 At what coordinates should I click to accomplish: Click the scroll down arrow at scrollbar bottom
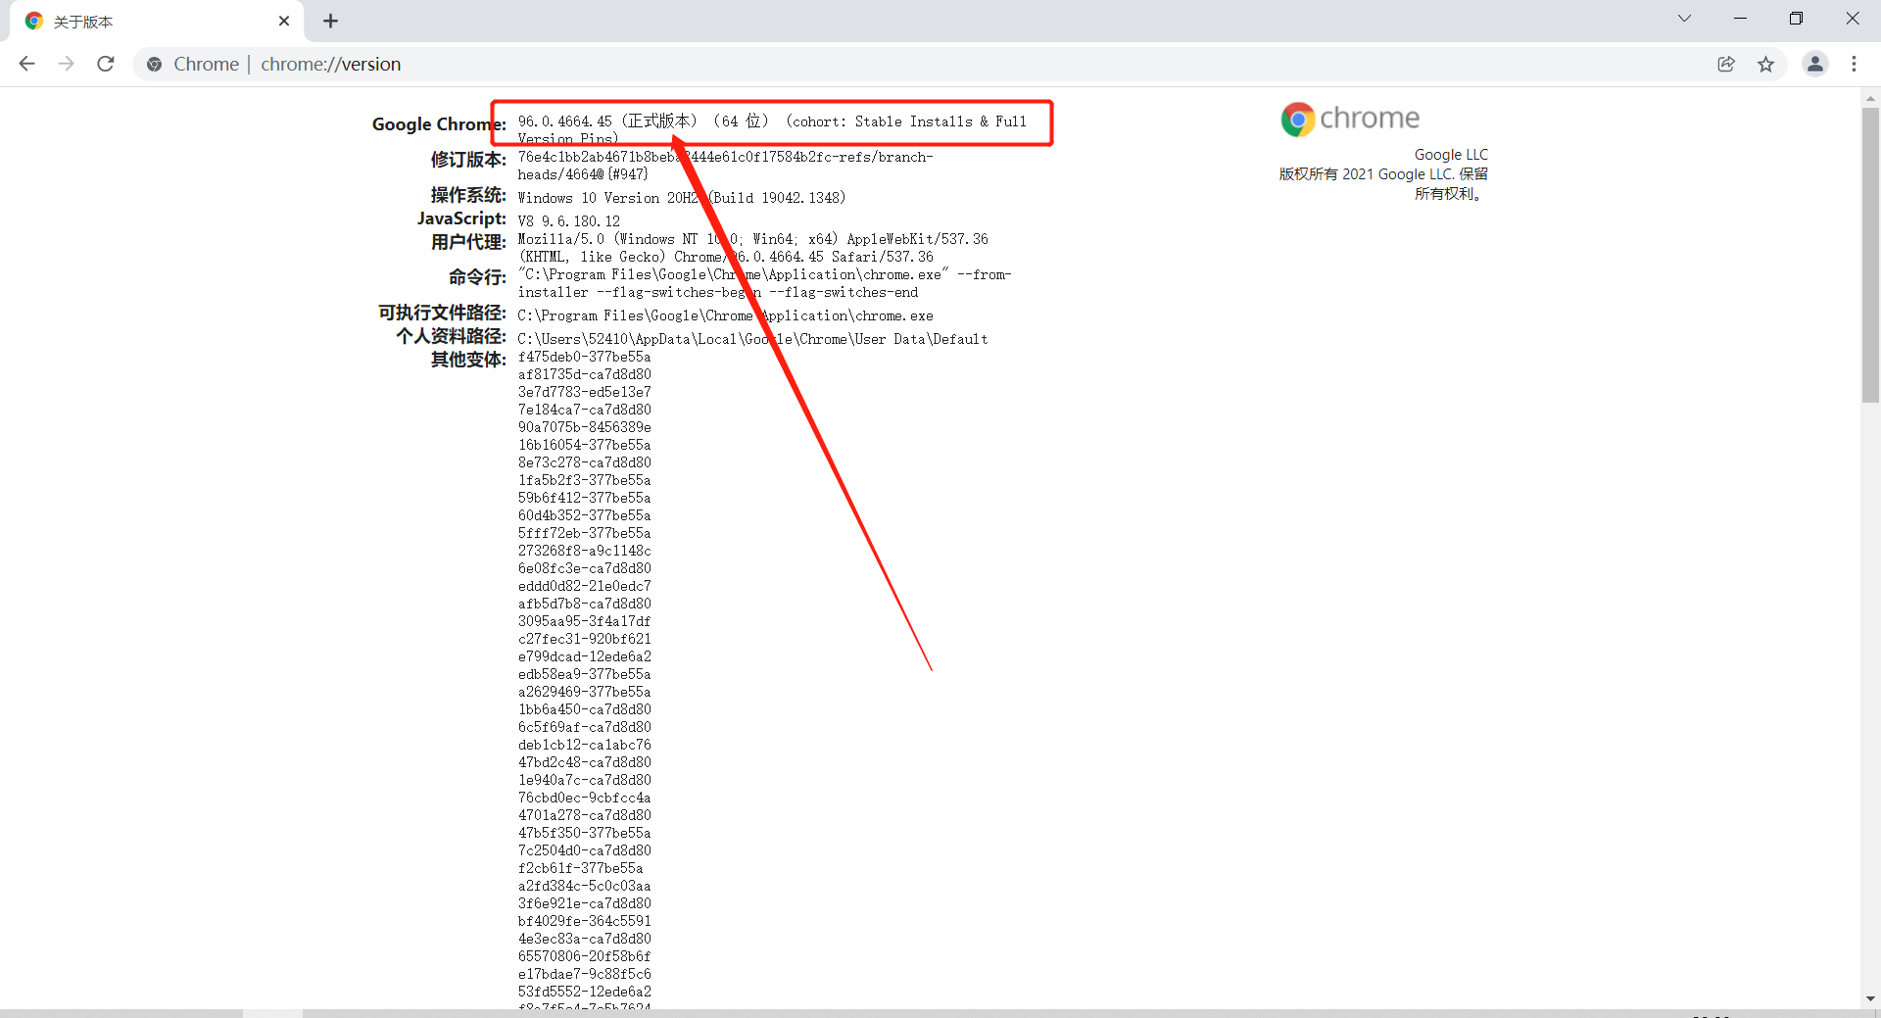(1870, 999)
